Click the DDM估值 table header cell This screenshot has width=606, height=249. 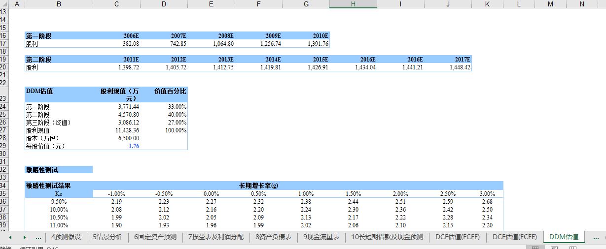coord(59,94)
